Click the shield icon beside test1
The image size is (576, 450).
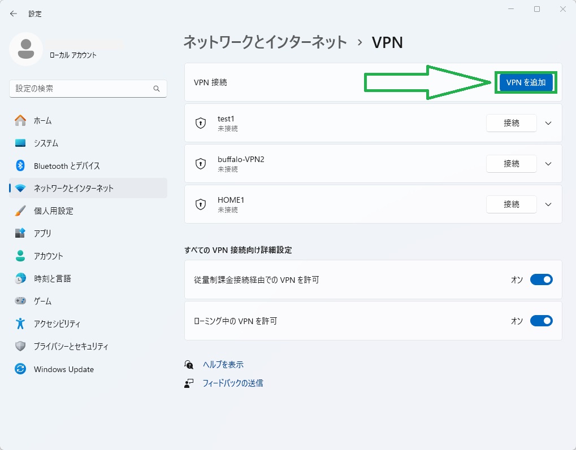[200, 123]
